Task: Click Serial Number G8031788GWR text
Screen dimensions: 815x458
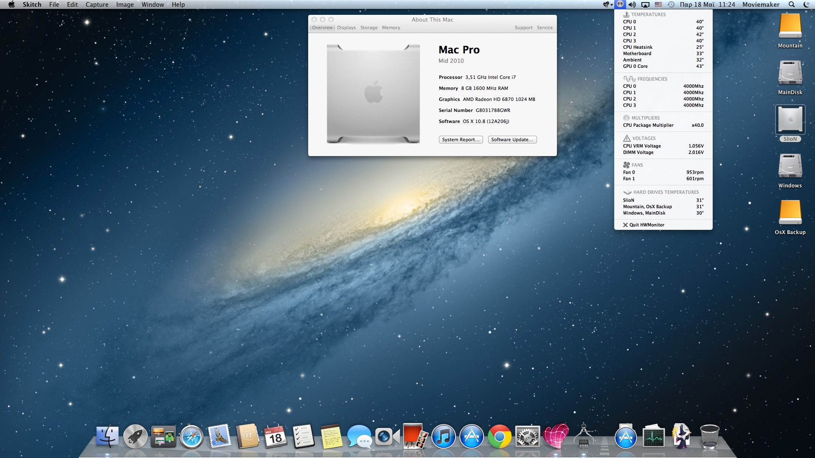Action: click(475, 110)
